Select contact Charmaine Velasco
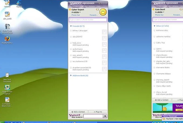 pos(163,74)
